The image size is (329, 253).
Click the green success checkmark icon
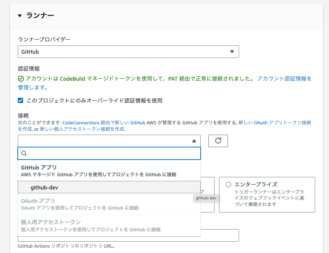[x=21, y=79]
